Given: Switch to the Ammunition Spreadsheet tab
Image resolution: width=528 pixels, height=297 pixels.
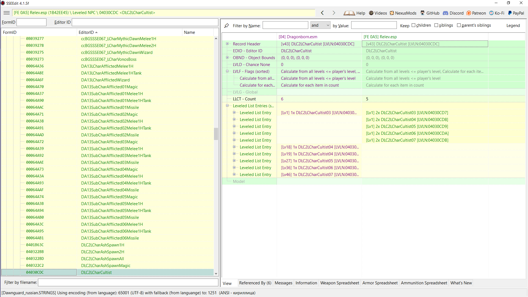Looking at the screenshot, I should pyautogui.click(x=424, y=283).
